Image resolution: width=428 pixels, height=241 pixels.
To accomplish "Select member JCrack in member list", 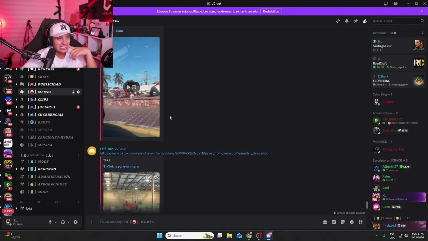I will (x=398, y=102).
